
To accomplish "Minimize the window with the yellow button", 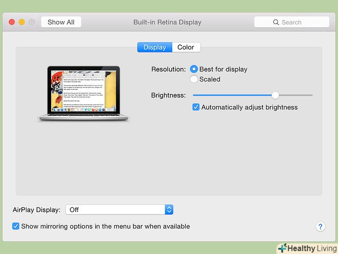I will 22,22.
